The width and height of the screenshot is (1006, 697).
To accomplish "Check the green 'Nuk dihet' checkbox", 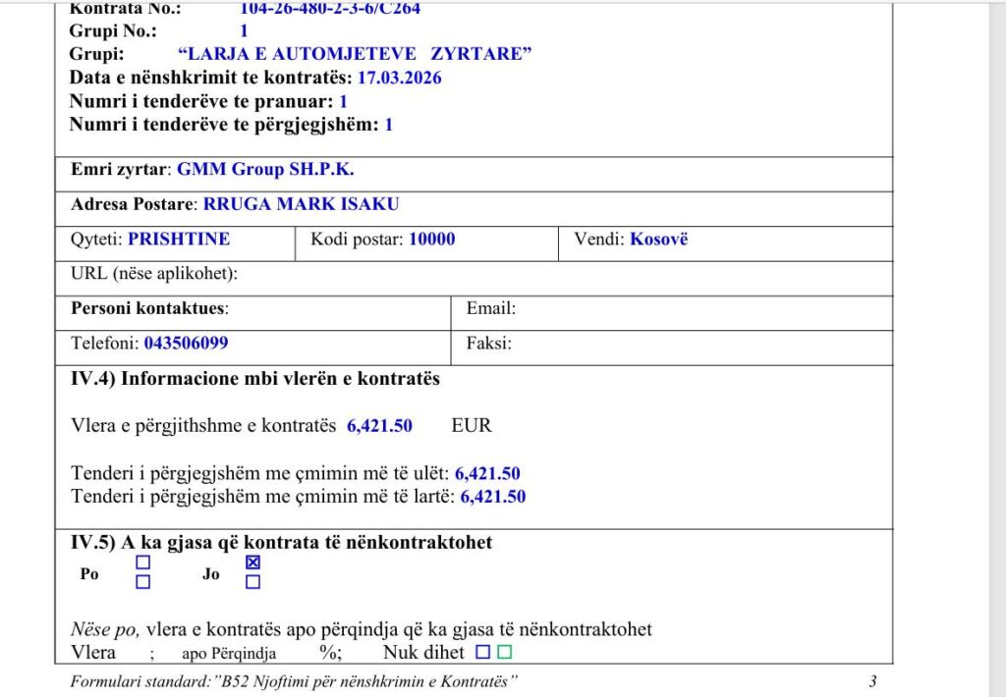I will point(505,652).
